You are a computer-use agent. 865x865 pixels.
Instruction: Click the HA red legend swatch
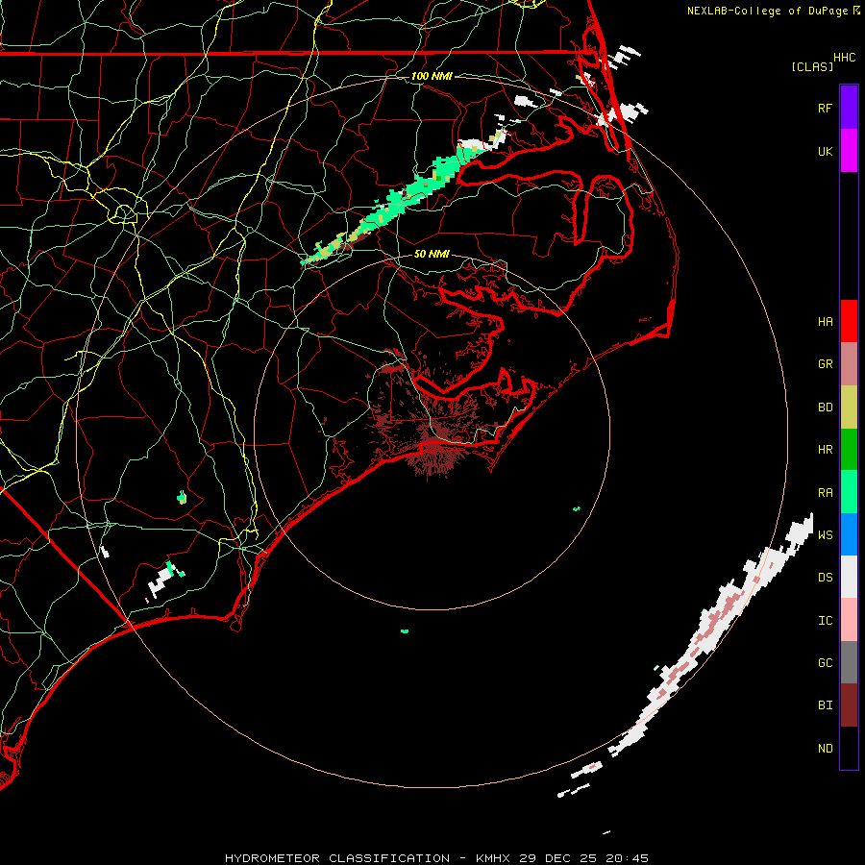coord(849,321)
